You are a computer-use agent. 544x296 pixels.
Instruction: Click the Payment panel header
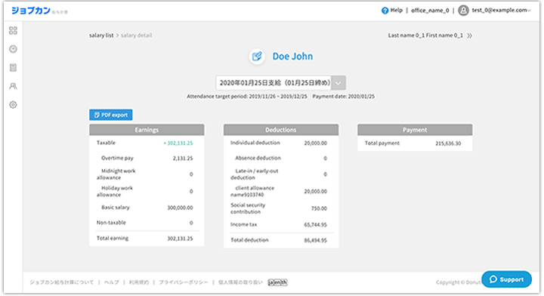point(415,130)
